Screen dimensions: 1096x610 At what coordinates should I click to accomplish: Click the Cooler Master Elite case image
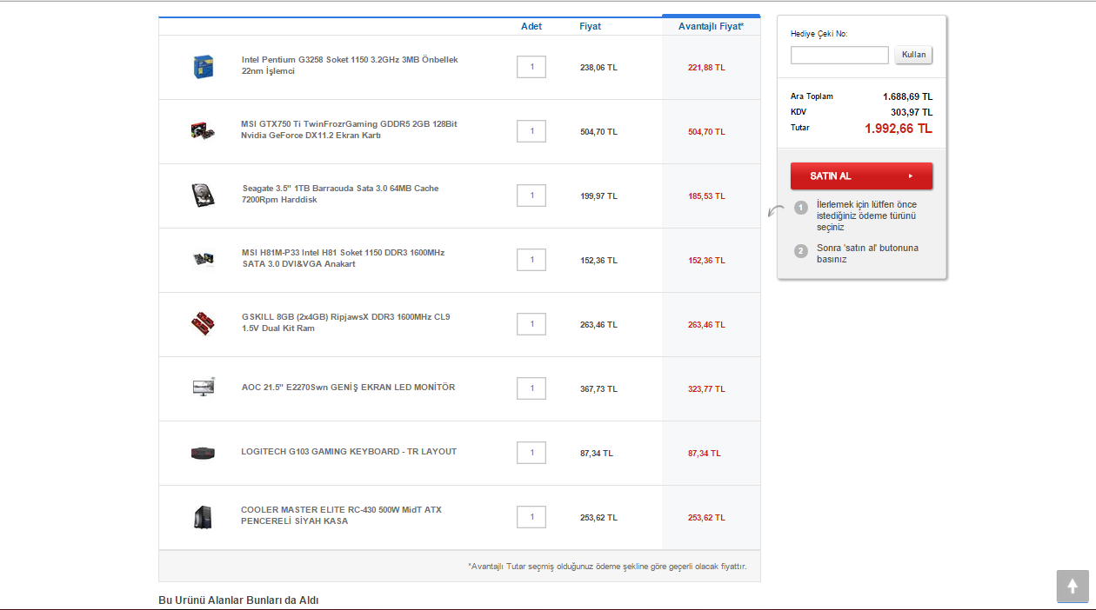point(203,517)
